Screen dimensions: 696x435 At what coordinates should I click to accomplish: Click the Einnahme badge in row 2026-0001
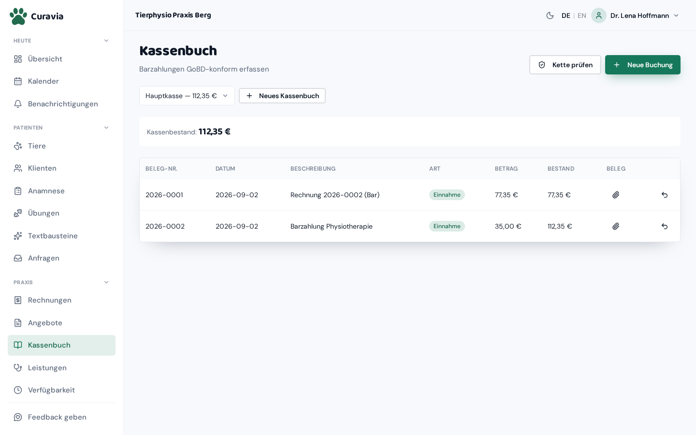point(447,195)
